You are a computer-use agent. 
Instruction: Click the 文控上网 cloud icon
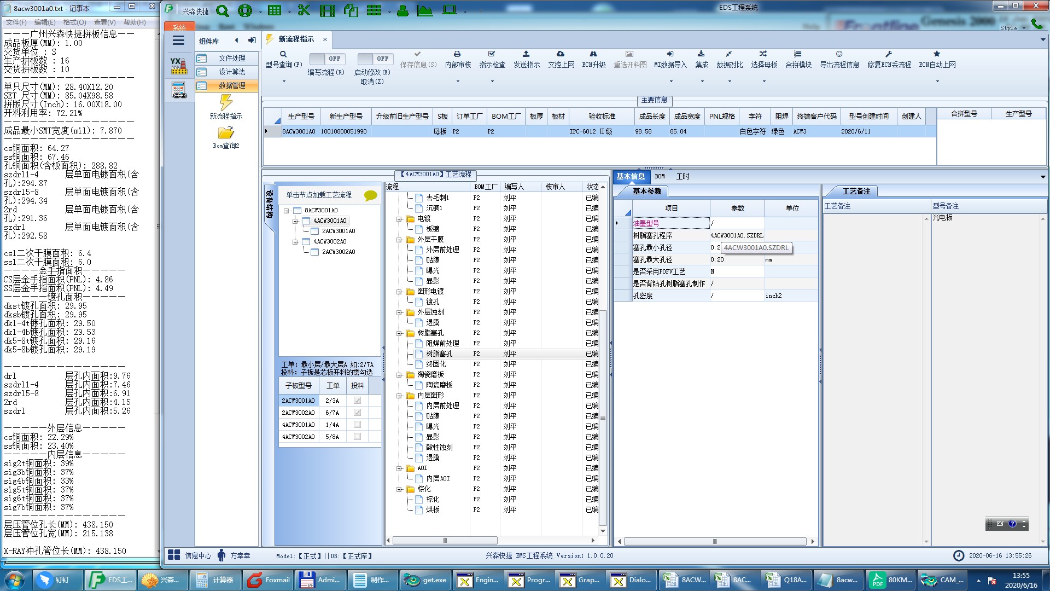click(x=561, y=54)
